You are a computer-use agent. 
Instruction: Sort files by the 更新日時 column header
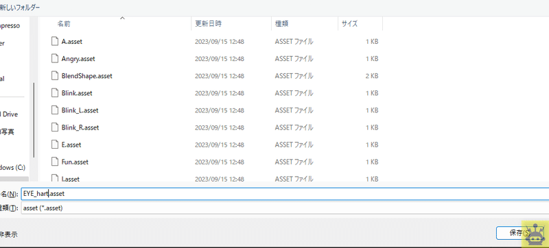(x=209, y=24)
